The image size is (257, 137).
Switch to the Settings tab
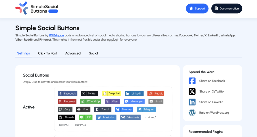click(x=23, y=53)
